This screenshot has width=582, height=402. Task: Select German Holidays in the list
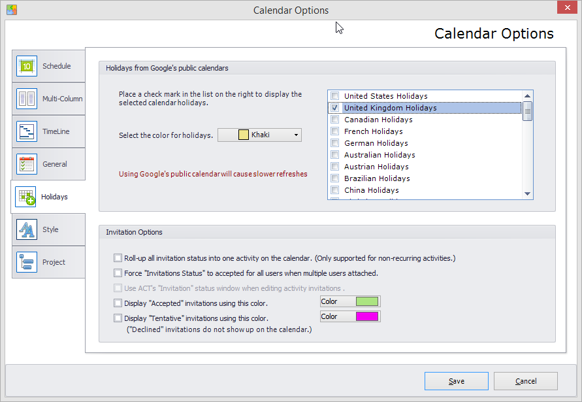pos(376,143)
